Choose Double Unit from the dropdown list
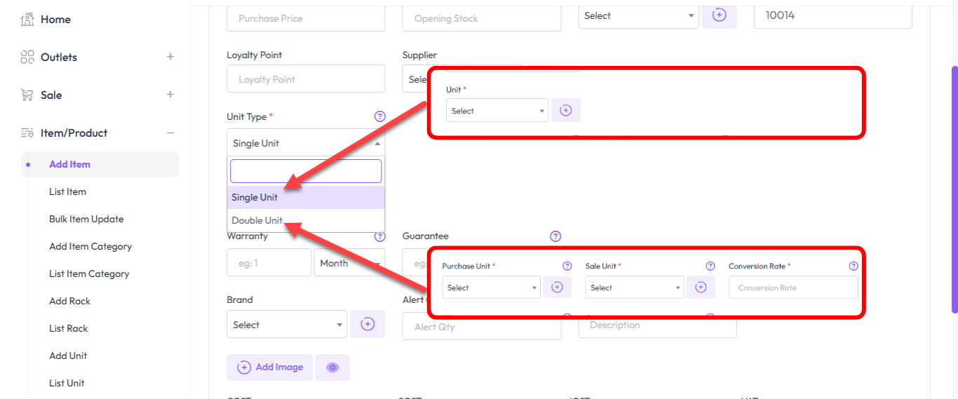 tap(257, 220)
